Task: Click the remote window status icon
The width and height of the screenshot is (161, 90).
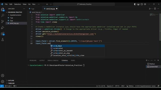Action: (2, 86)
